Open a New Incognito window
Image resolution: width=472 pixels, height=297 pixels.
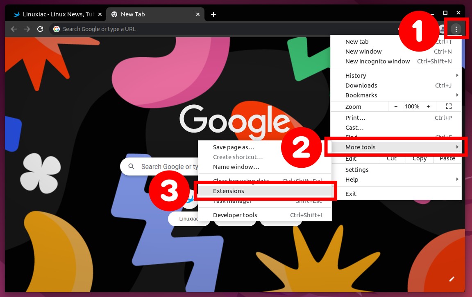click(396, 61)
